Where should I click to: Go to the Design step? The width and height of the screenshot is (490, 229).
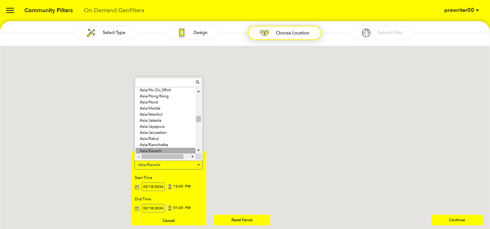(192, 33)
